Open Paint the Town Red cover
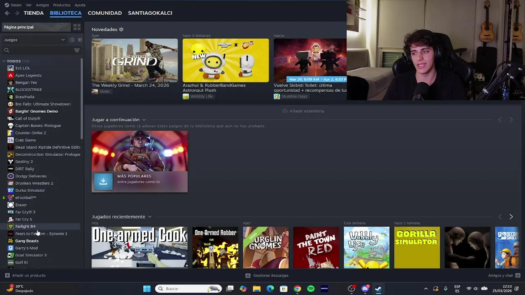The image size is (525, 295). pyautogui.click(x=316, y=247)
